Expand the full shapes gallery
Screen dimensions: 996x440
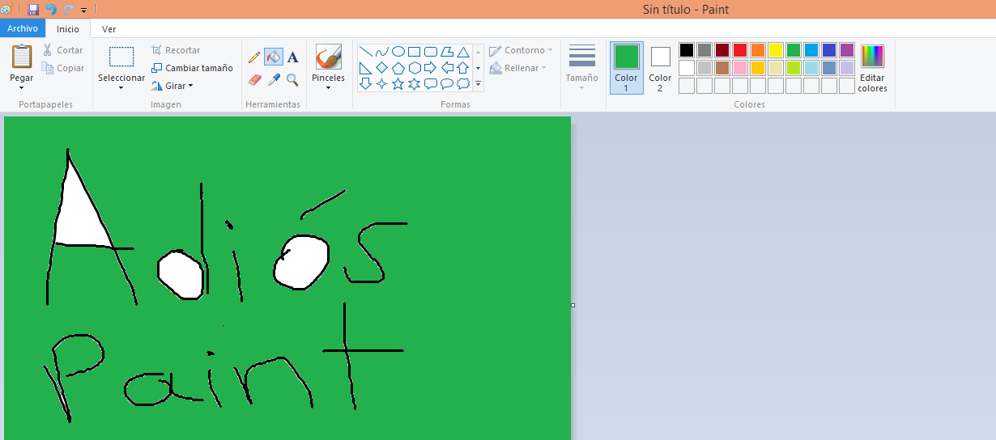pyautogui.click(x=478, y=84)
